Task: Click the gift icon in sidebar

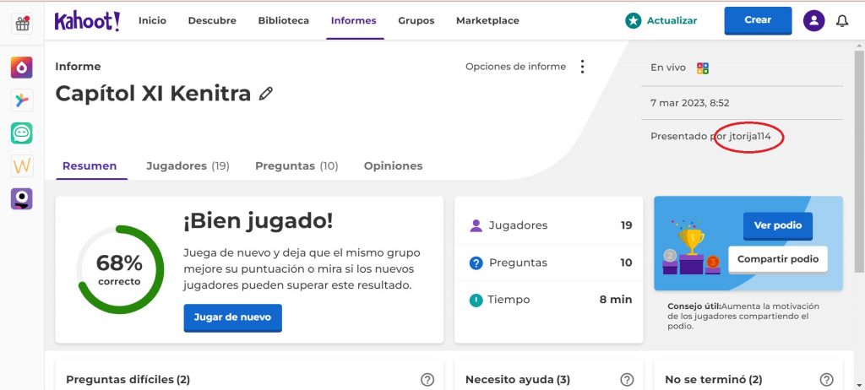Action: (x=22, y=24)
